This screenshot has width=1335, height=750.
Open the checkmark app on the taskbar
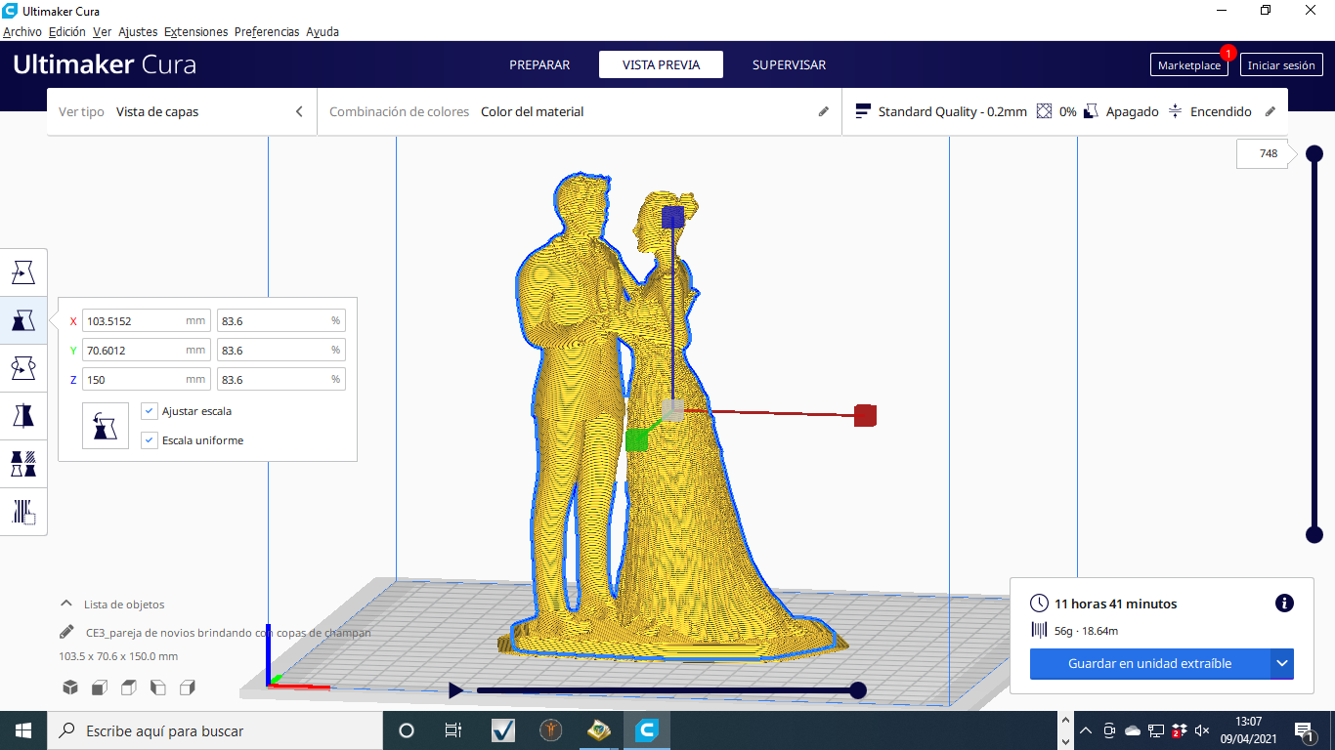pyautogui.click(x=502, y=730)
